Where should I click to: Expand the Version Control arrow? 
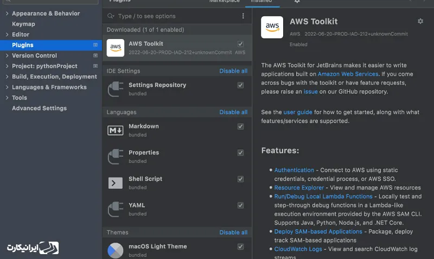click(7, 55)
